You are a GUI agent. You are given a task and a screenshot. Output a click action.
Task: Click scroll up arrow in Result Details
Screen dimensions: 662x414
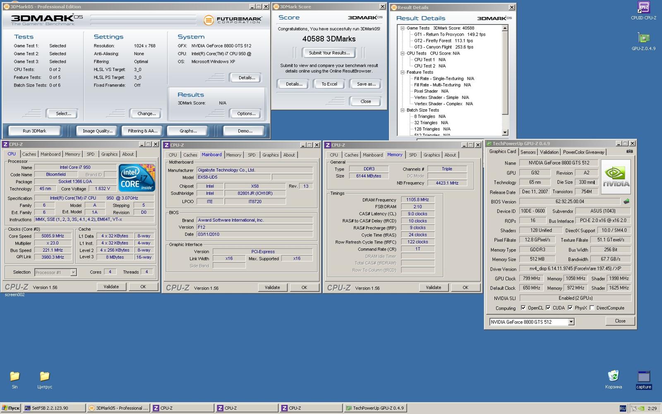click(x=505, y=28)
